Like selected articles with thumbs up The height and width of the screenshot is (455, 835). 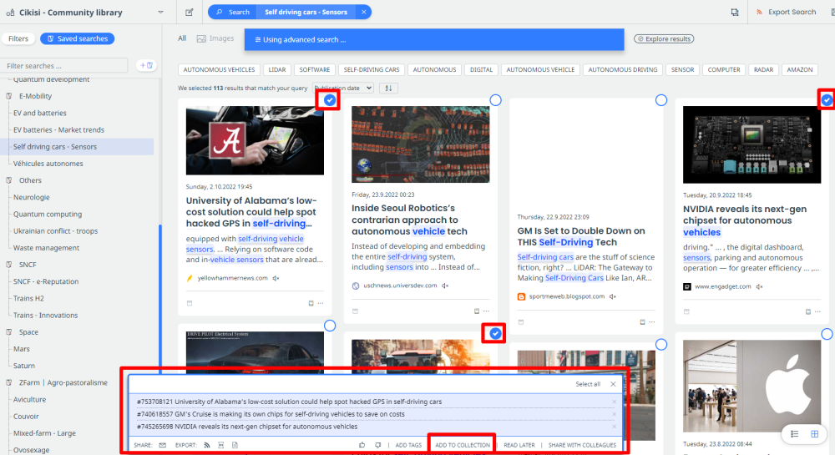click(x=362, y=445)
